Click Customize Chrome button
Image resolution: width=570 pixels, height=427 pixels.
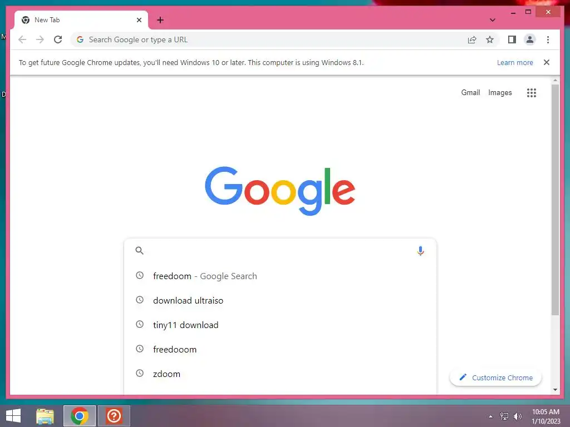(495, 378)
